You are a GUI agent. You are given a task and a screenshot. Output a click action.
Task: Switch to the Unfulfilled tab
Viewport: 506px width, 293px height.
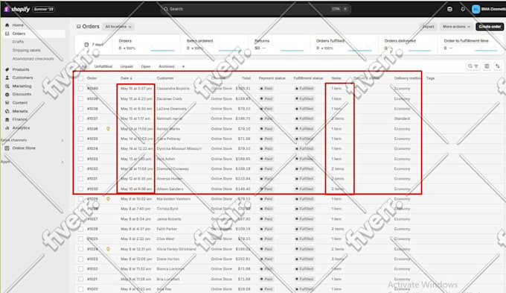pos(103,66)
